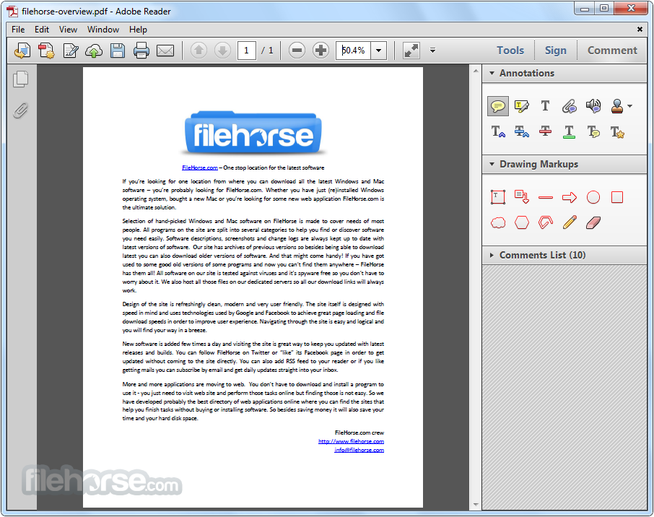
Task: Select the Text Callout drawing tool
Action: 521,197
